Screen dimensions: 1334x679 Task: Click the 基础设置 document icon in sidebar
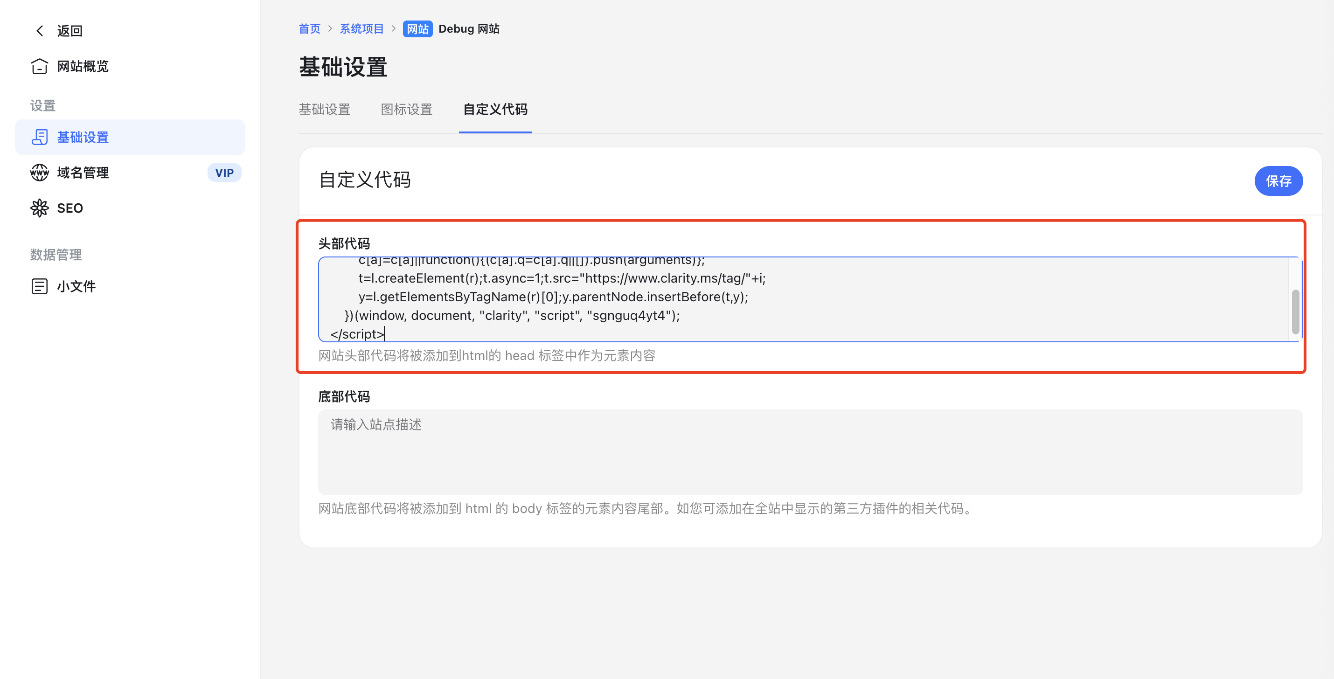(x=39, y=137)
